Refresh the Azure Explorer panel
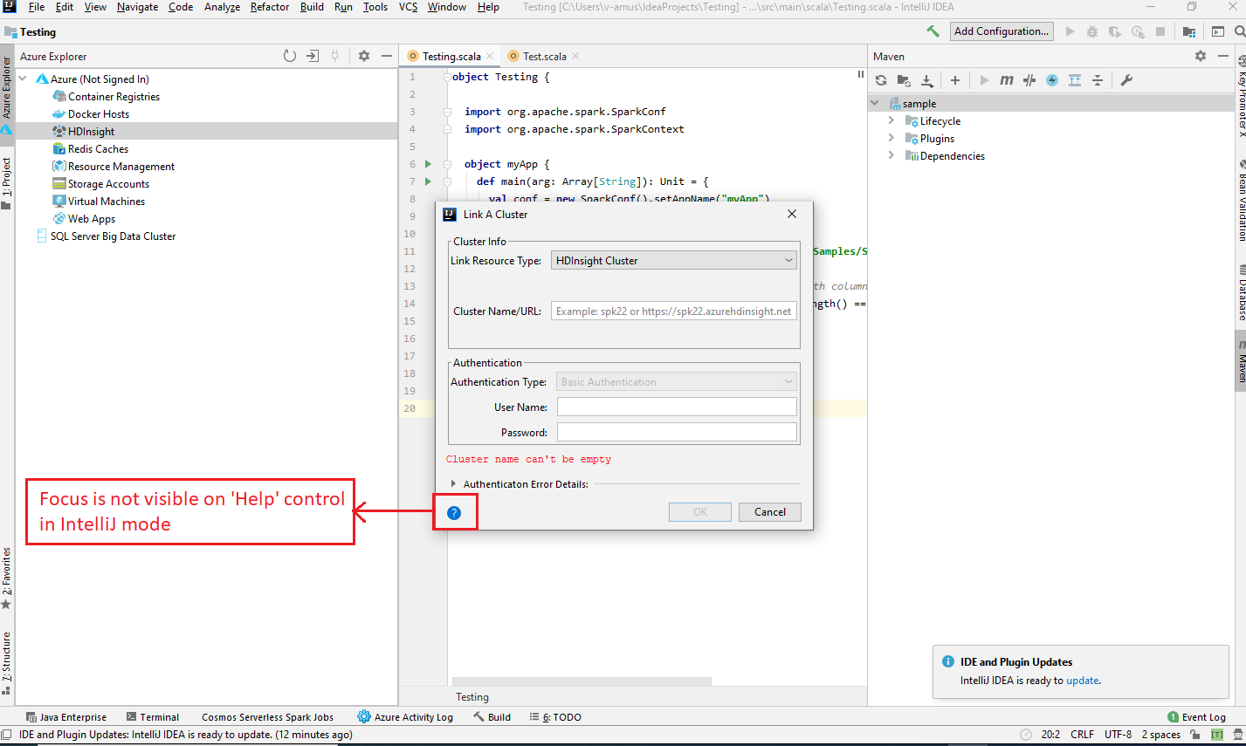This screenshot has height=746, width=1246. pos(289,55)
